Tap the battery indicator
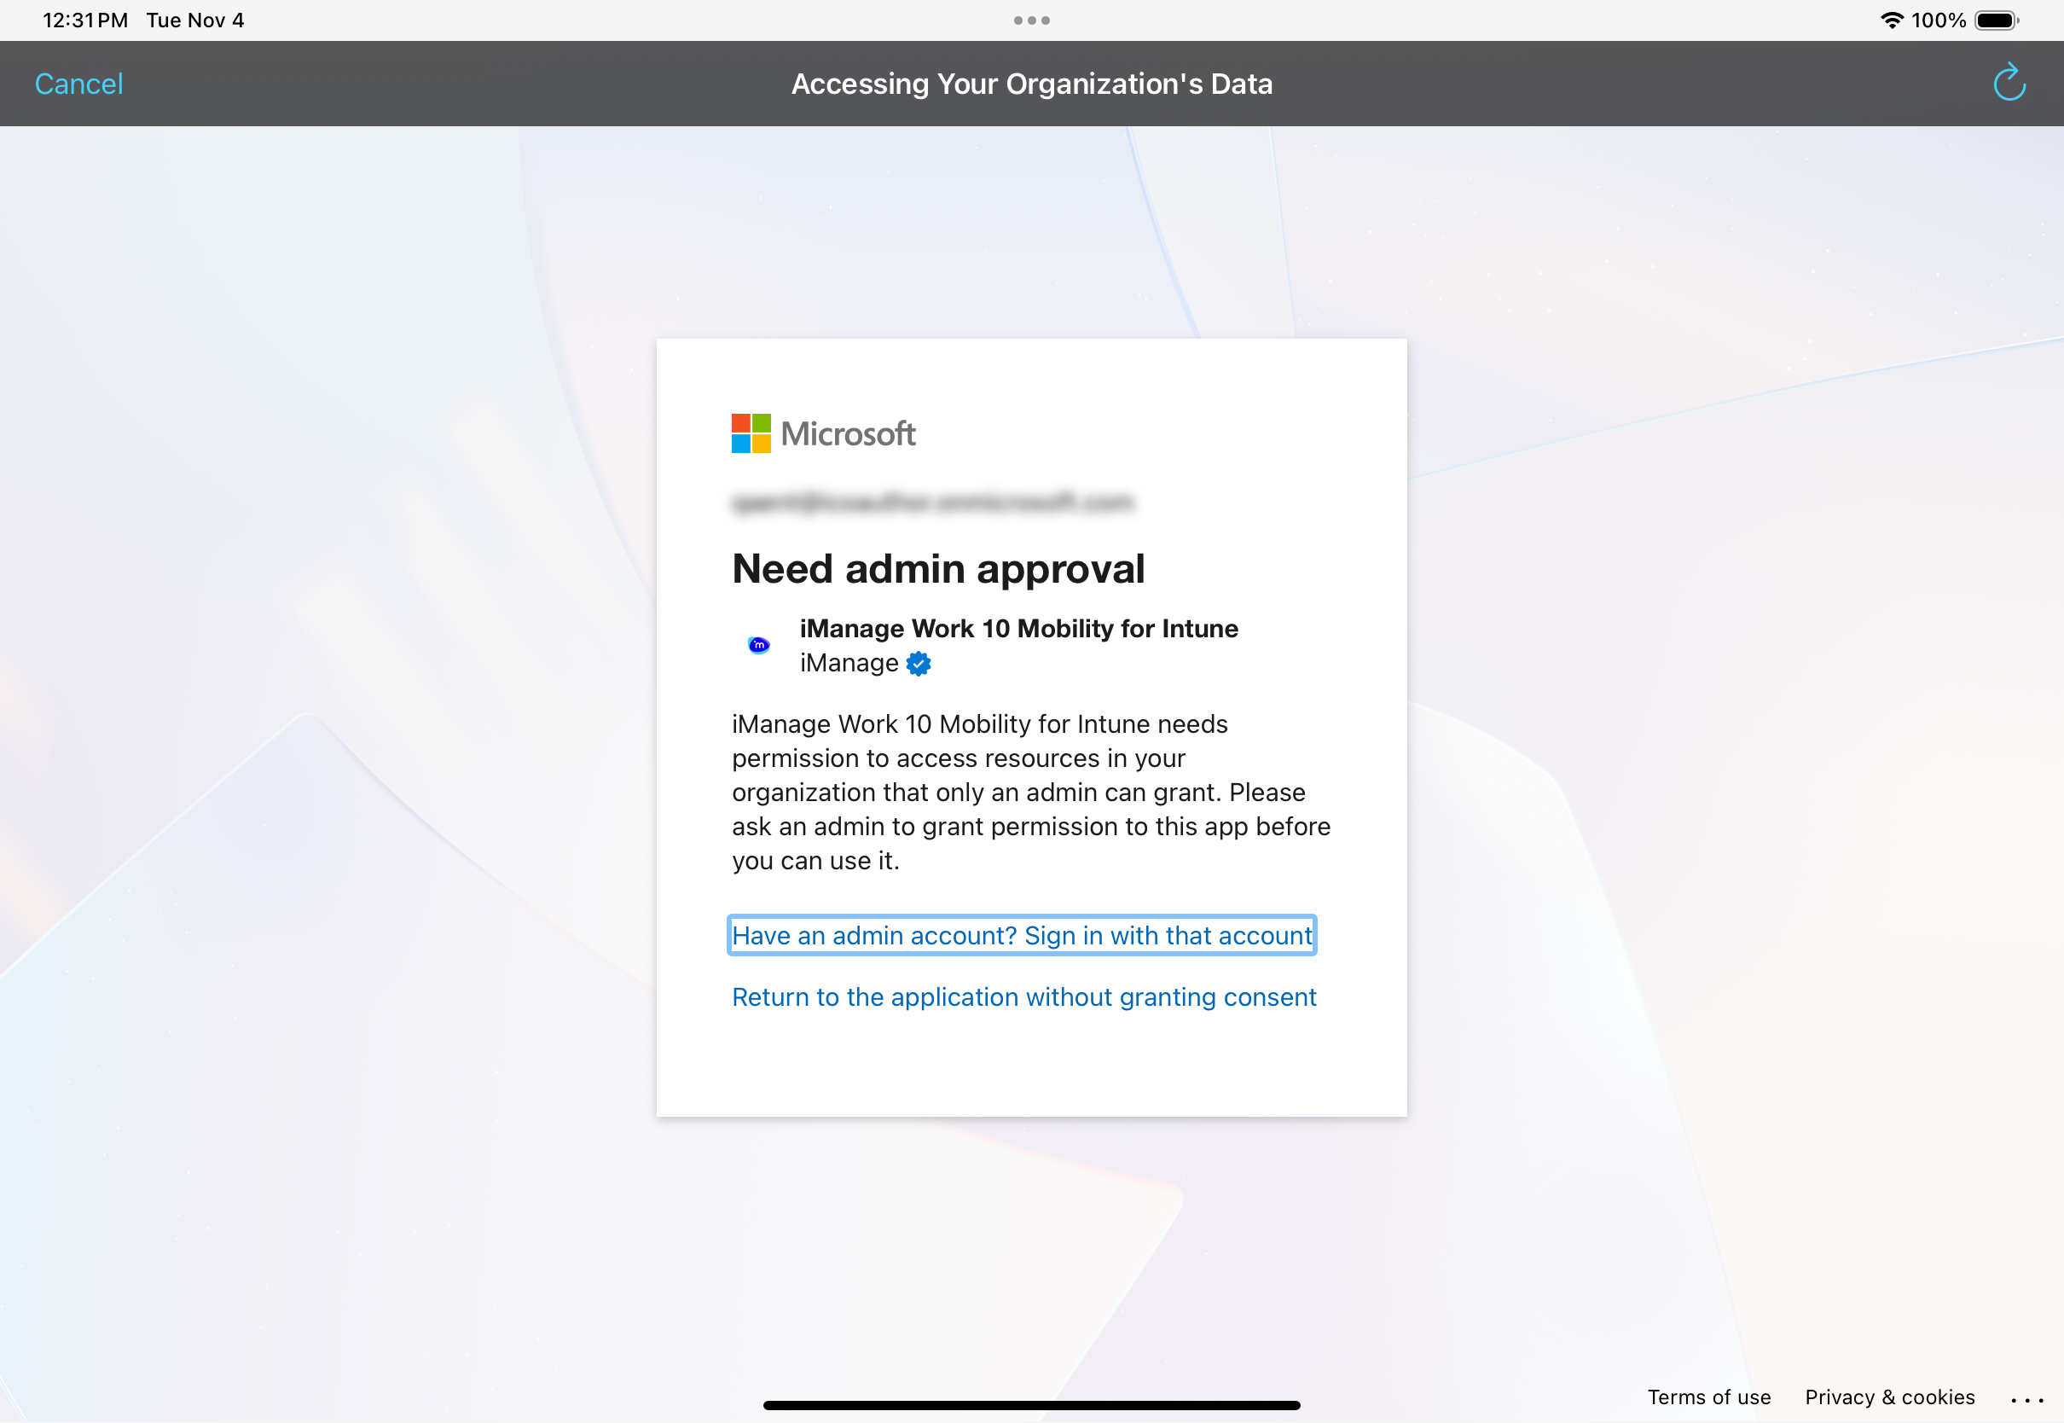This screenshot has height=1423, width=2064. click(1997, 20)
